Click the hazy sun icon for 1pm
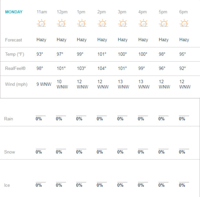This screenshot has width=200, height=197. pyautogui.click(x=82, y=23)
